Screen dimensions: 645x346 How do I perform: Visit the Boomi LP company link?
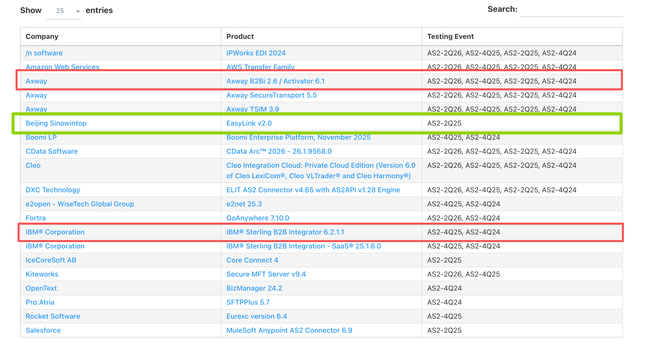(x=41, y=137)
